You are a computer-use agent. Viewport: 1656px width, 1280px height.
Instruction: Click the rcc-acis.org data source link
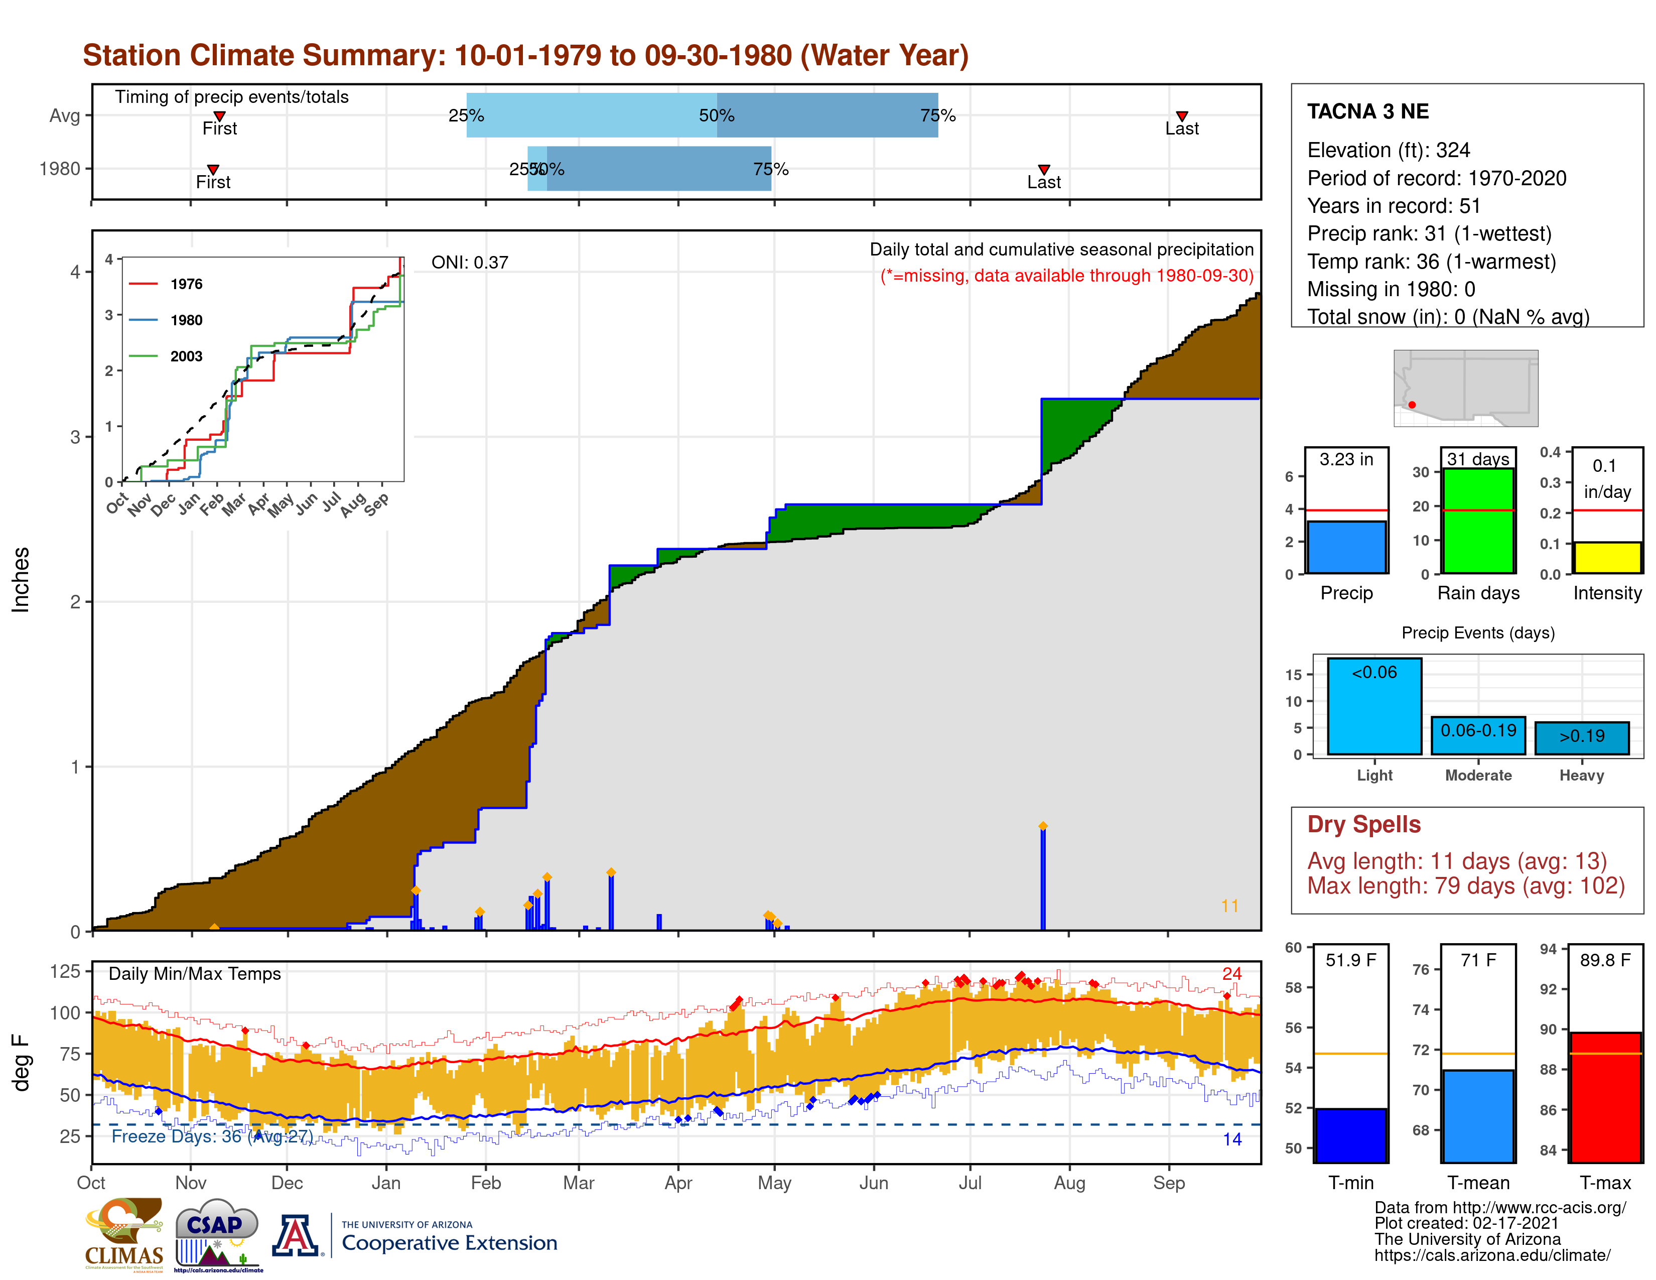point(1539,1208)
